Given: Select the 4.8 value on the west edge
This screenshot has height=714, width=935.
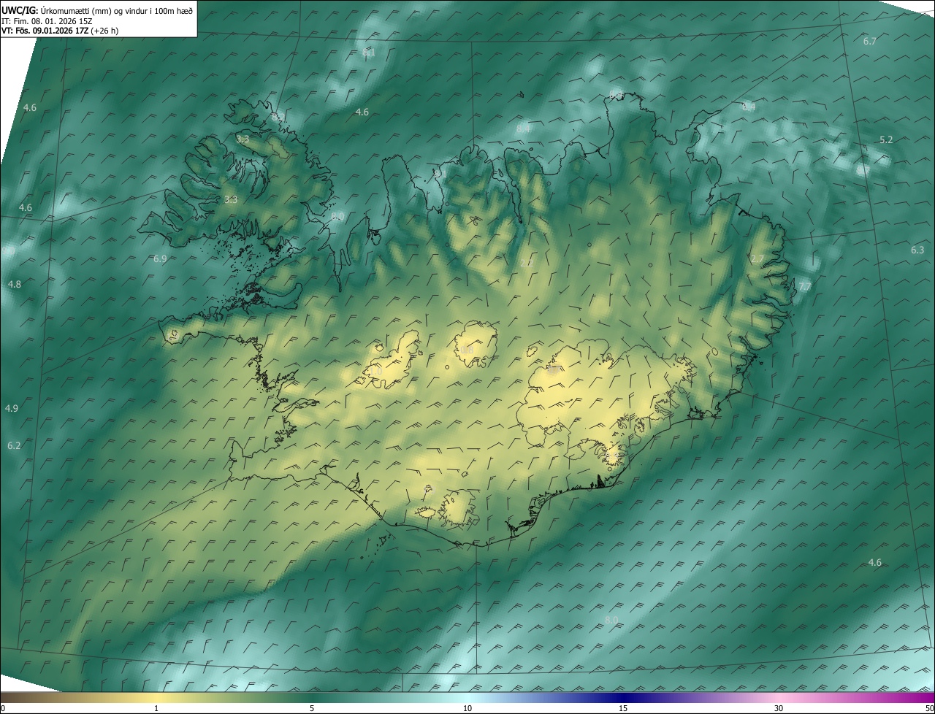Looking at the screenshot, I should (14, 284).
